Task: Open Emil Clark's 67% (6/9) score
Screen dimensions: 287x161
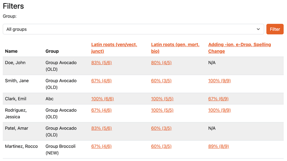Action: (218, 99)
